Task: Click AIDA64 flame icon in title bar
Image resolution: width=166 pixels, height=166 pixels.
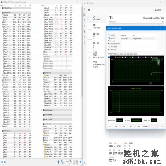Action: (107, 28)
